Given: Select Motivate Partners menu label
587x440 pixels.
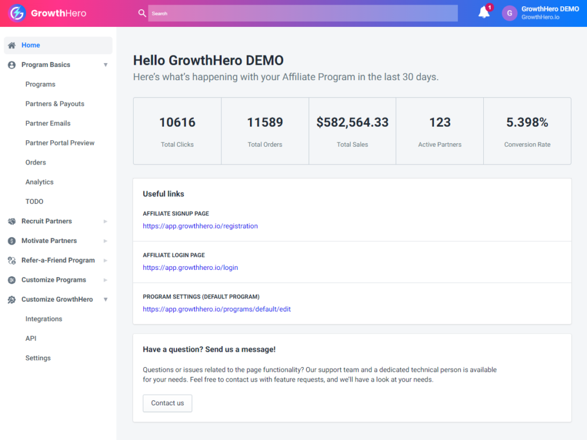Looking at the screenshot, I should click(x=49, y=241).
